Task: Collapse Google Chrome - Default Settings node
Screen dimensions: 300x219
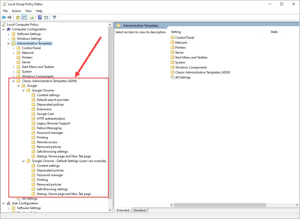Action: pos(23,161)
